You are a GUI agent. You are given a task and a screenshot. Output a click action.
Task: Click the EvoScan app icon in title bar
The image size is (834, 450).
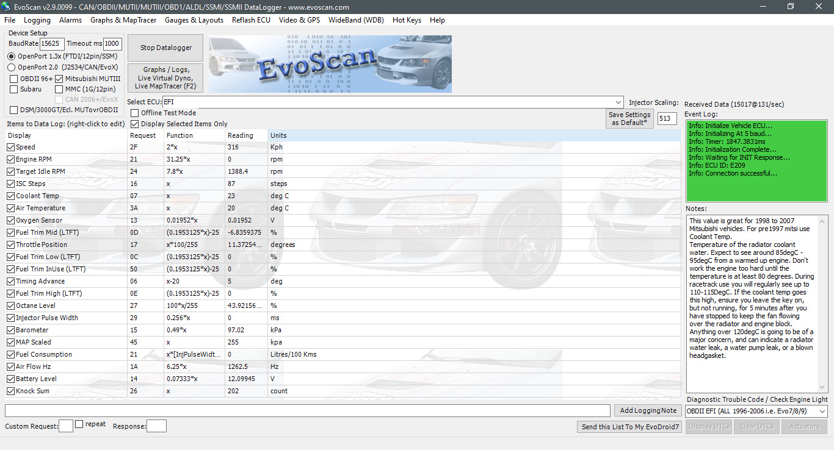tap(7, 7)
